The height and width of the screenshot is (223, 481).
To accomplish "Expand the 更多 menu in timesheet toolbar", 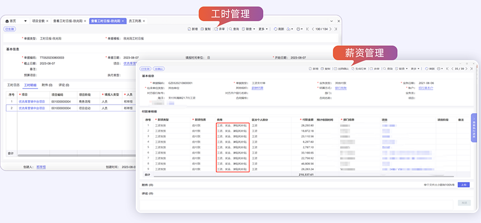I will (x=263, y=28).
